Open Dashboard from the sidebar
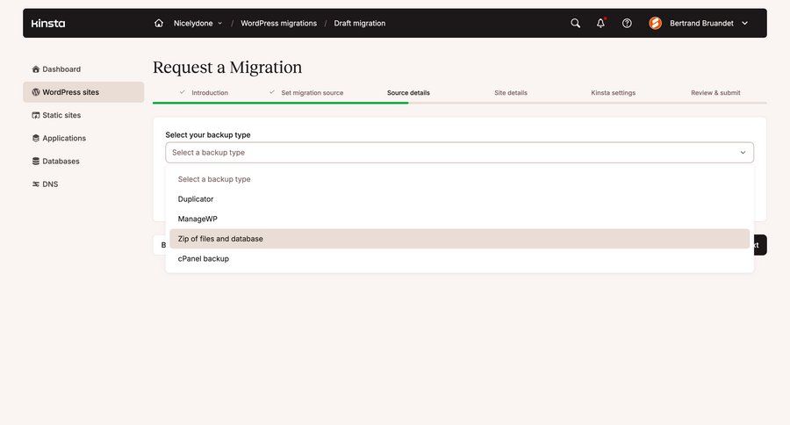The height and width of the screenshot is (425, 790). 61,69
